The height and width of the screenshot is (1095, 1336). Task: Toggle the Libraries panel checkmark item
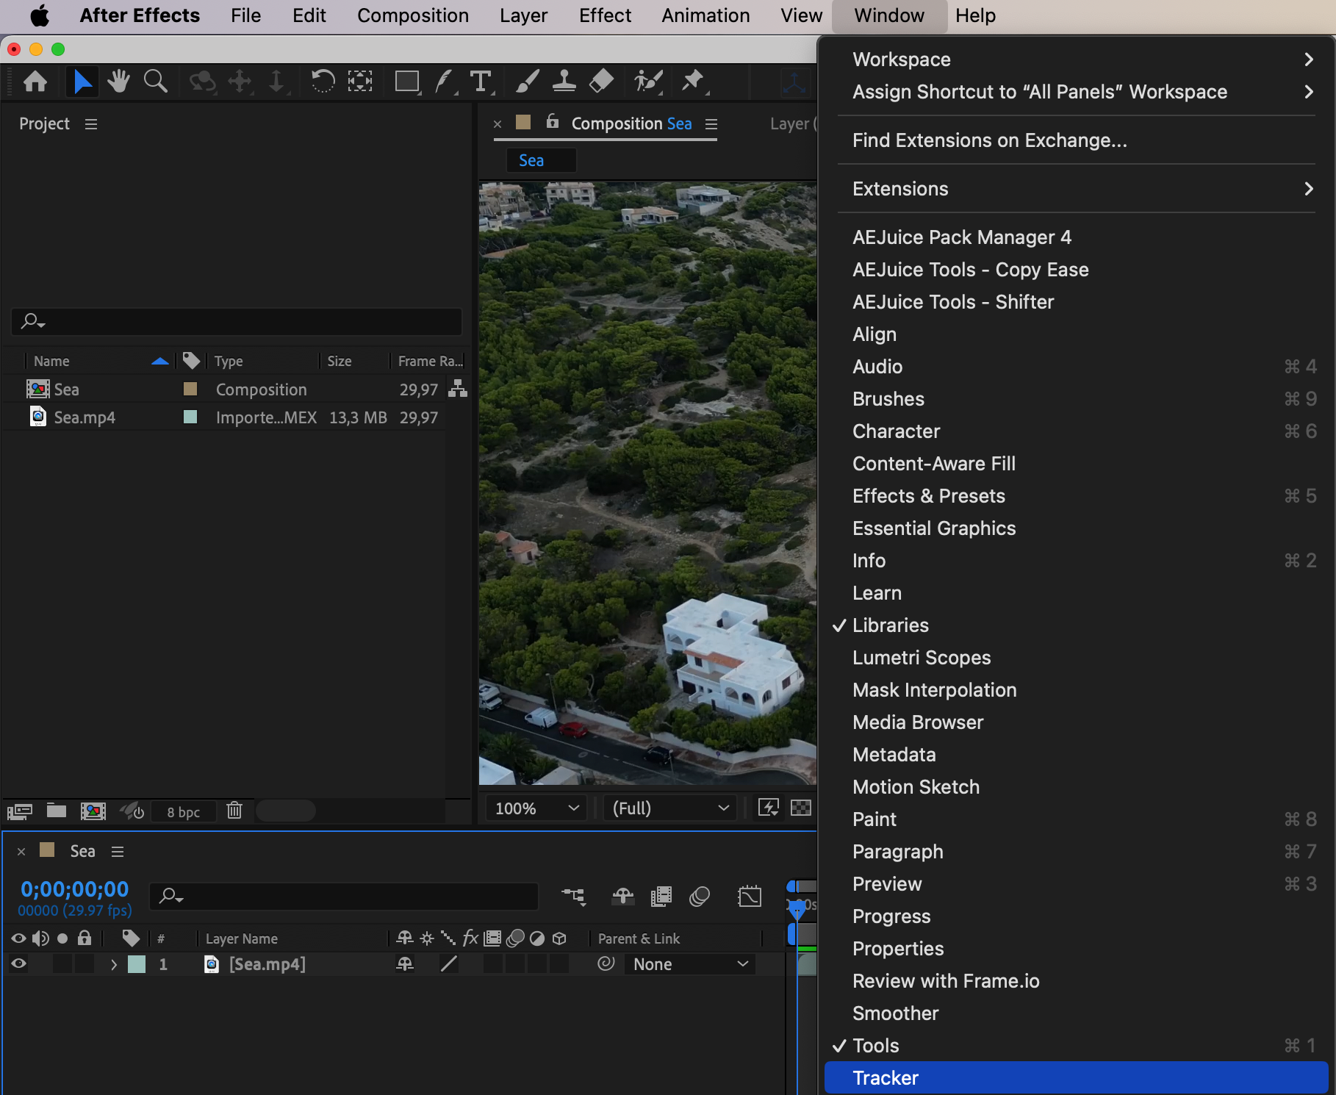tap(890, 625)
